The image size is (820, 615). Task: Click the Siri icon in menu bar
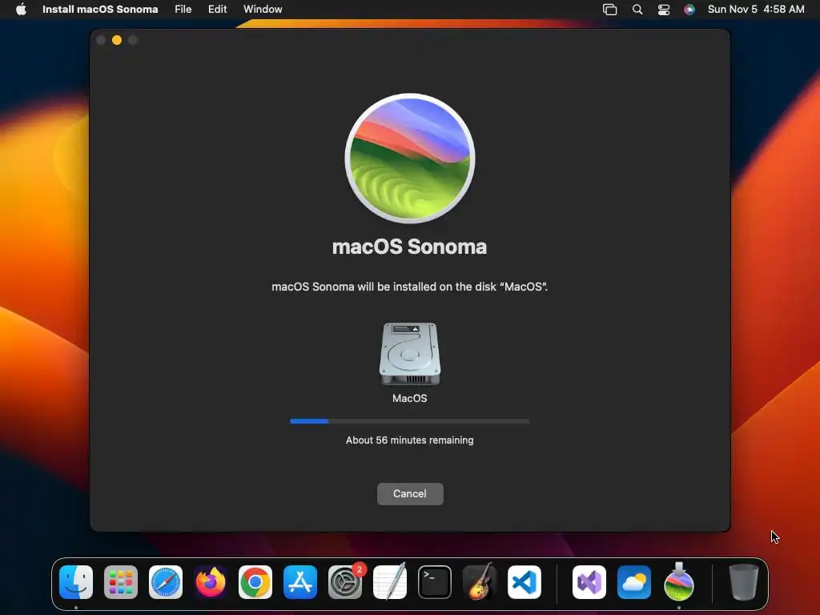click(x=689, y=10)
